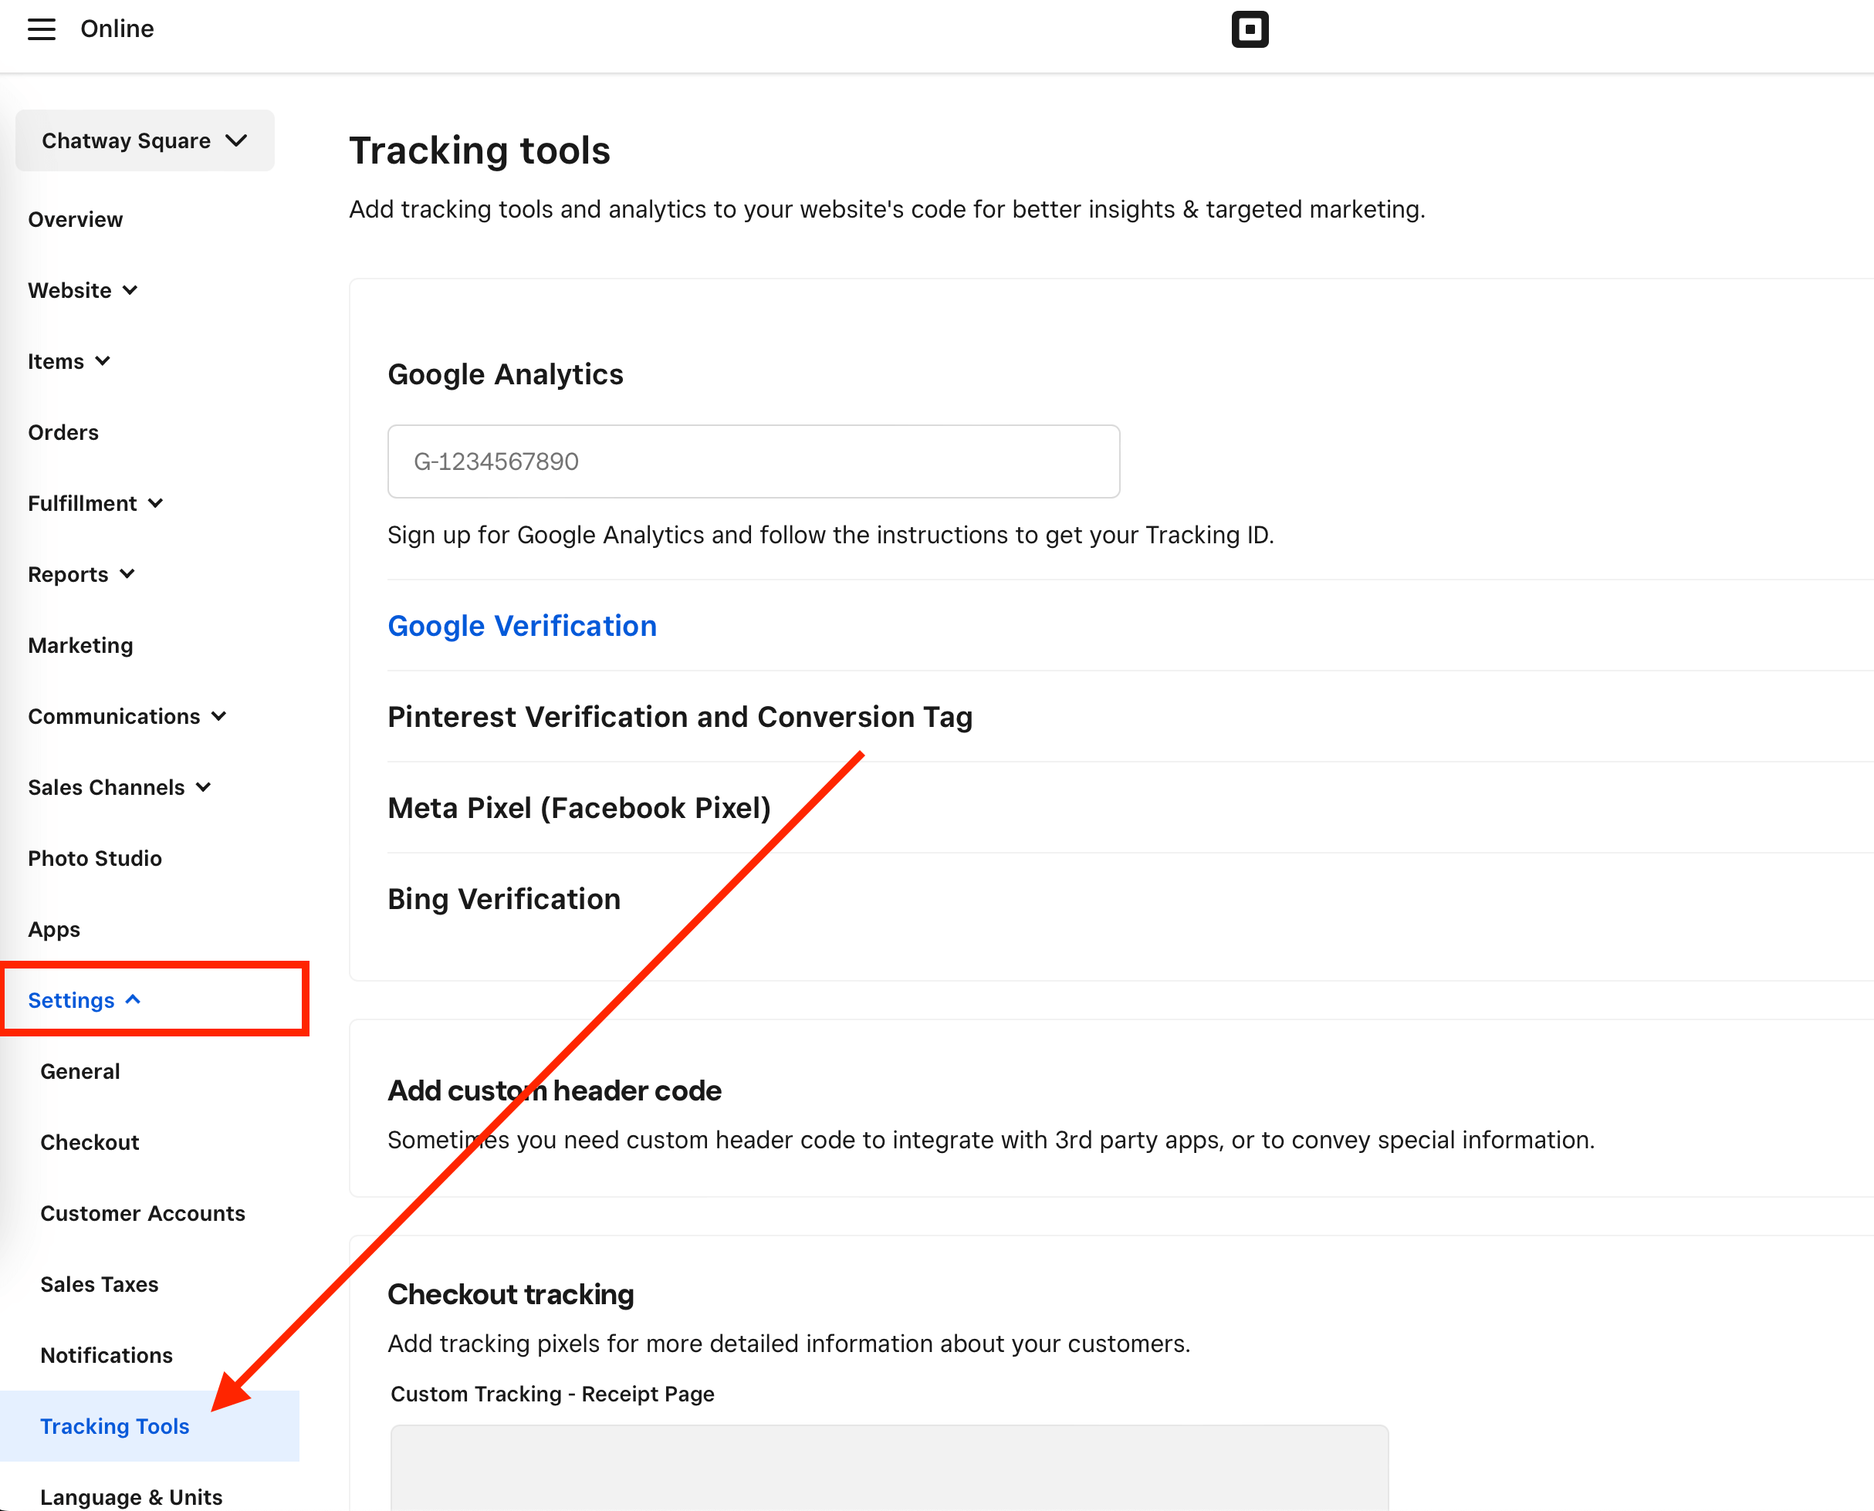Image resolution: width=1874 pixels, height=1511 pixels.
Task: Click the Tracking tools page title
Action: 479,150
